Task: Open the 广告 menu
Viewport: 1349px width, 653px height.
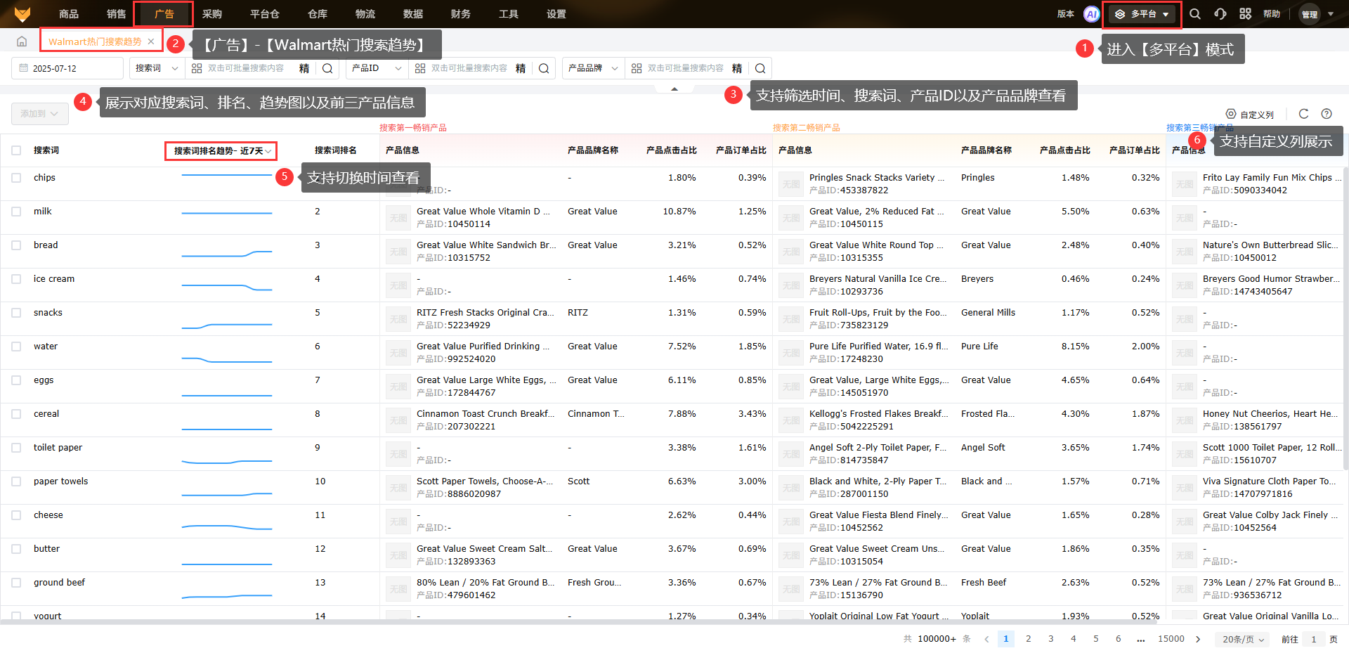Action: 164,14
